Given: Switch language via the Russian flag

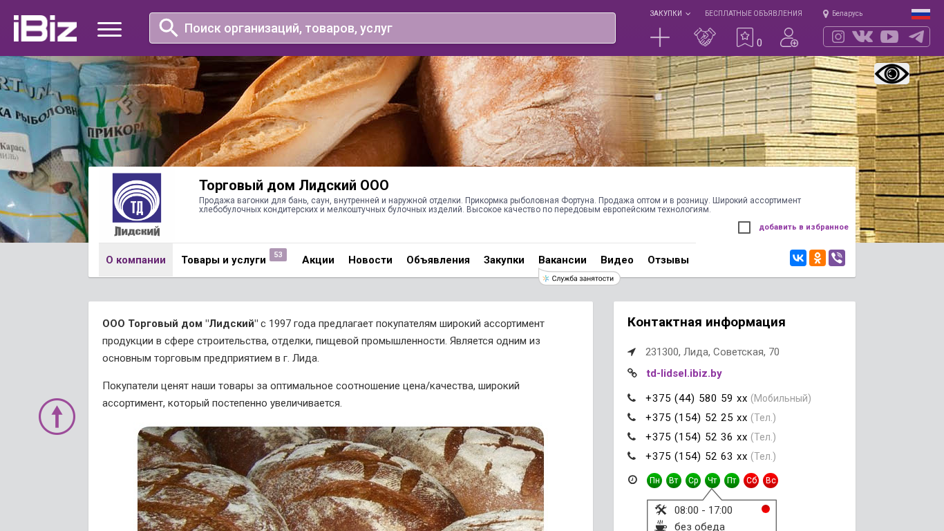Looking at the screenshot, I should (x=921, y=14).
